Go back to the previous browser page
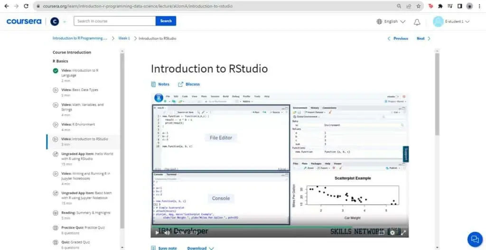This screenshot has height=250, width=486. pyautogui.click(x=7, y=6)
